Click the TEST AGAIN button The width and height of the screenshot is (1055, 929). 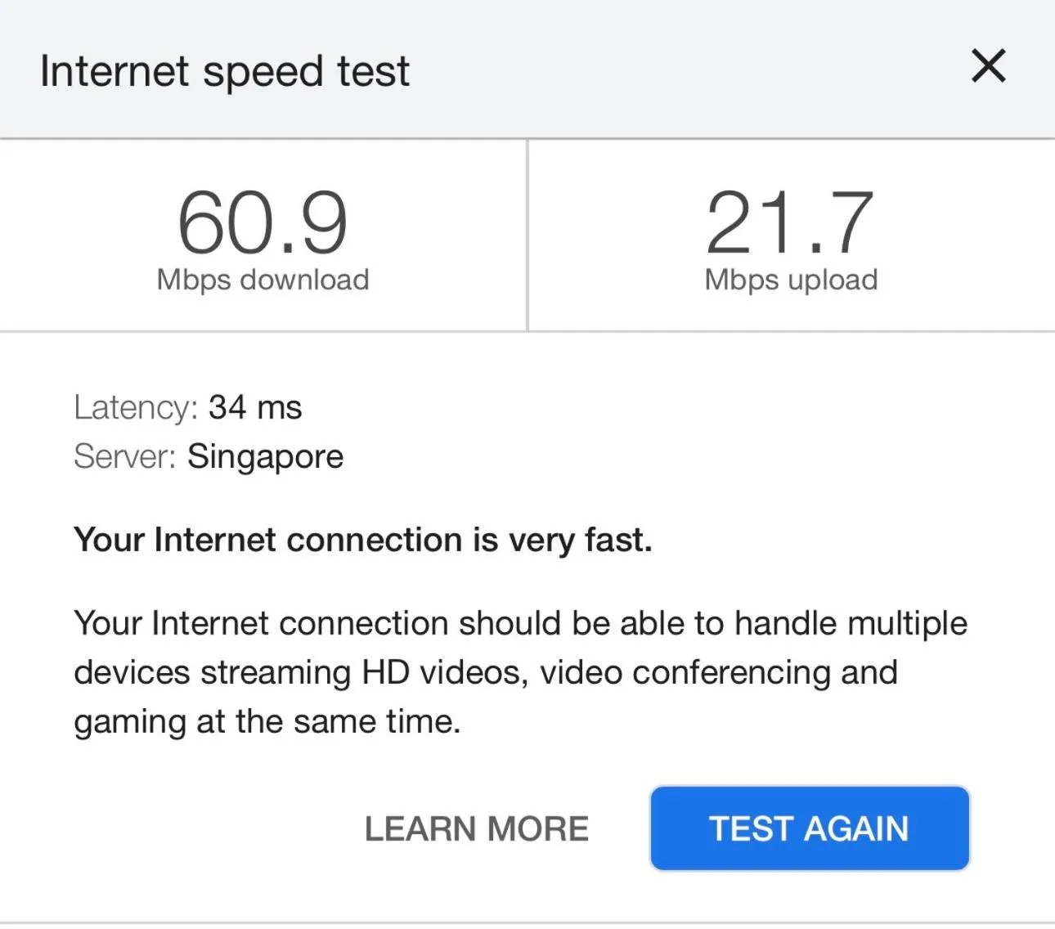tap(809, 828)
